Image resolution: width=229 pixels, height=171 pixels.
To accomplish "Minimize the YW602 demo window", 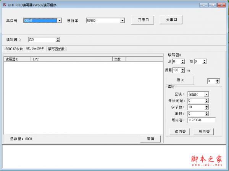I will [x=203, y=5].
